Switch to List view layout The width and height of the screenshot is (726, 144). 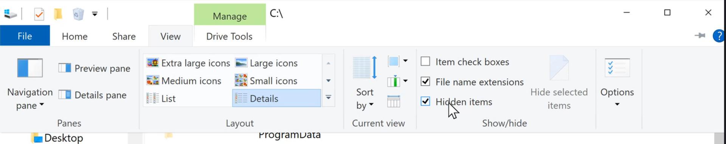pos(161,99)
